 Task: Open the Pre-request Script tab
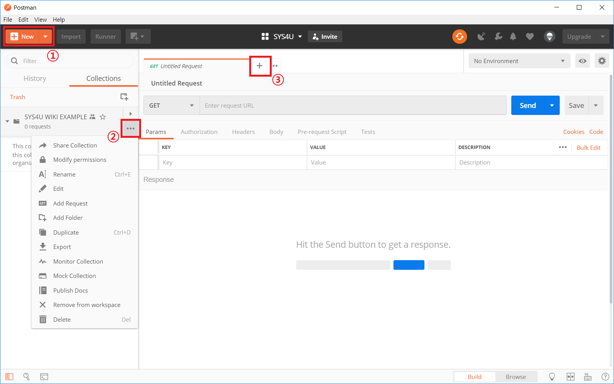pos(322,132)
